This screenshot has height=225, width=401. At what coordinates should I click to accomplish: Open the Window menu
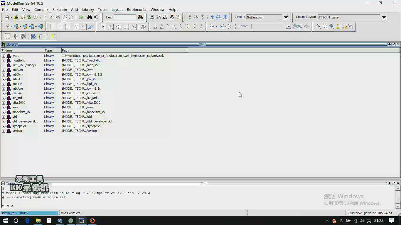157,9
